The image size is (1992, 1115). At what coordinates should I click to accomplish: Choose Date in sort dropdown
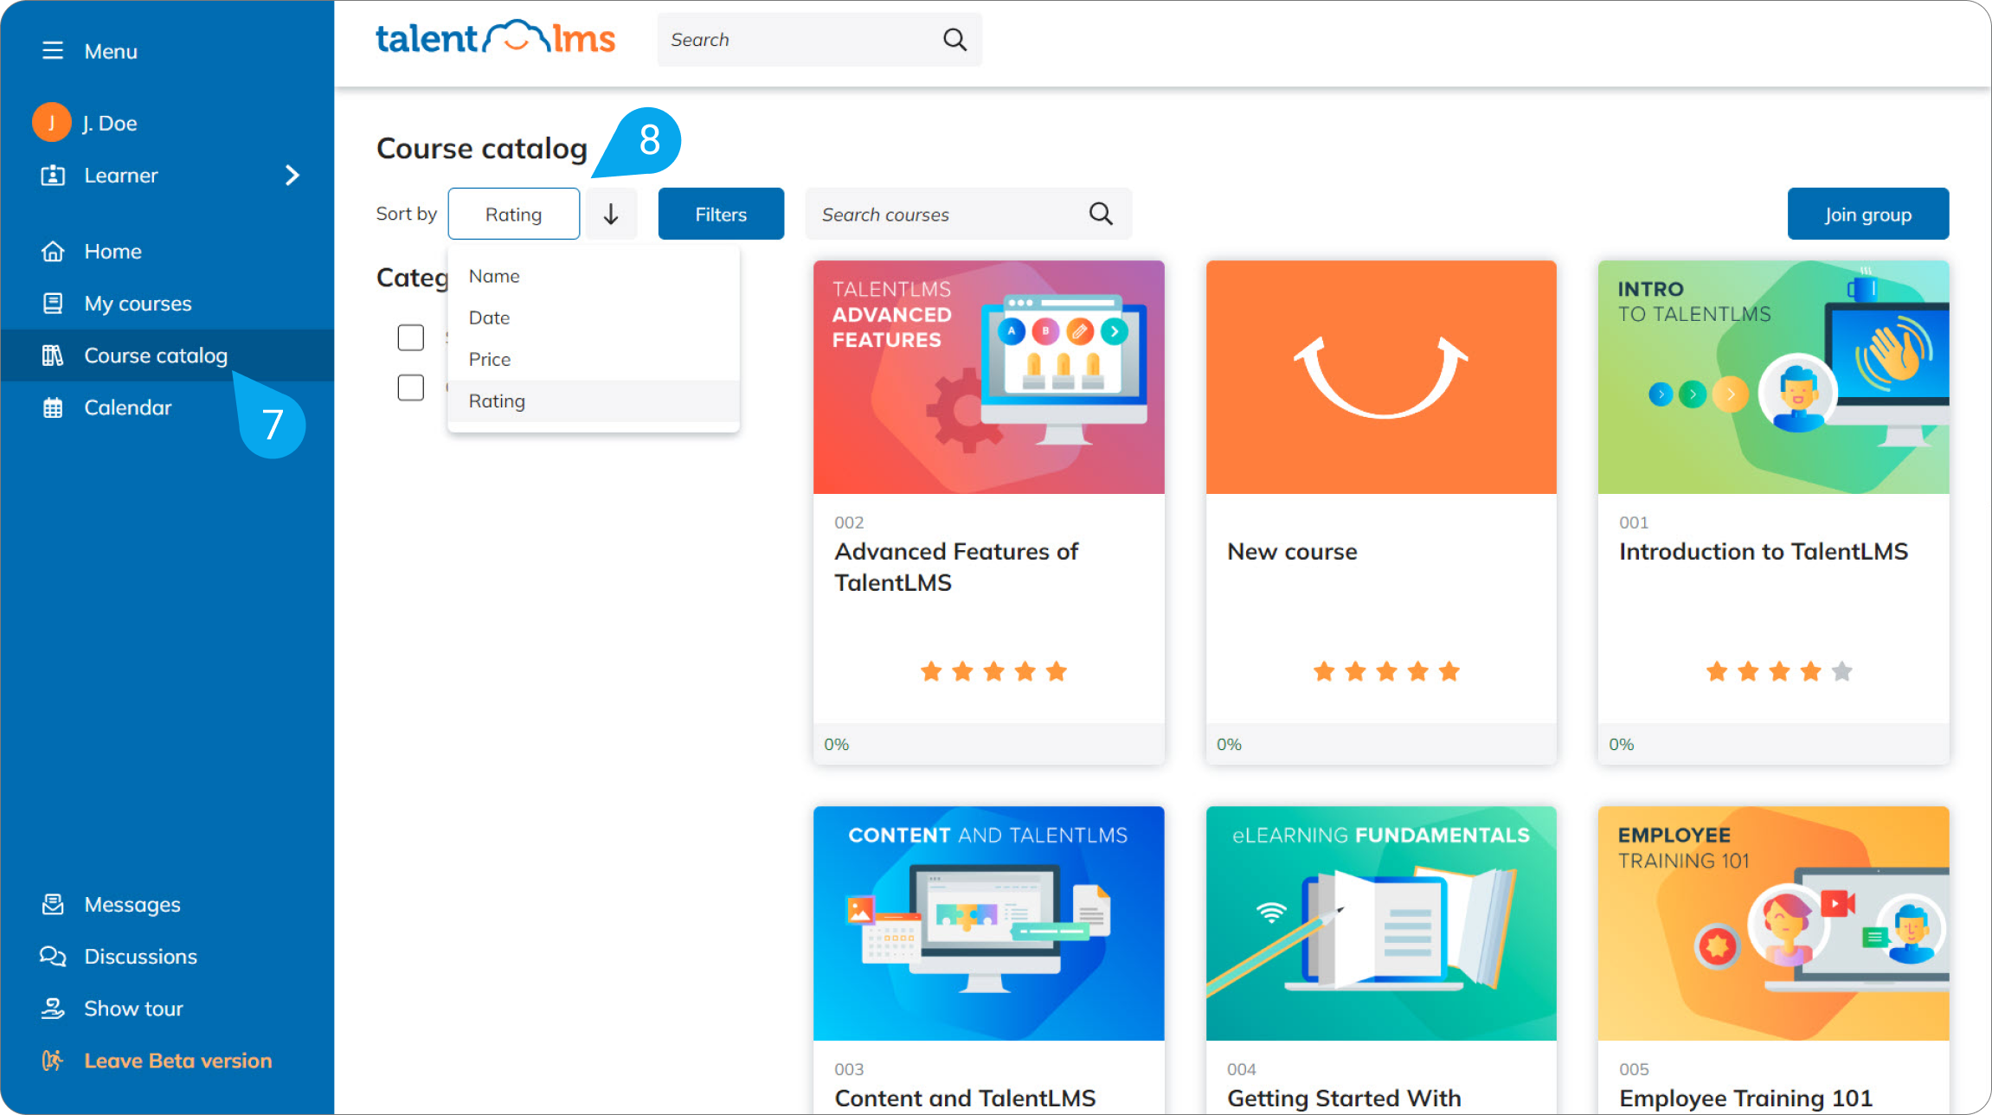pyautogui.click(x=594, y=317)
